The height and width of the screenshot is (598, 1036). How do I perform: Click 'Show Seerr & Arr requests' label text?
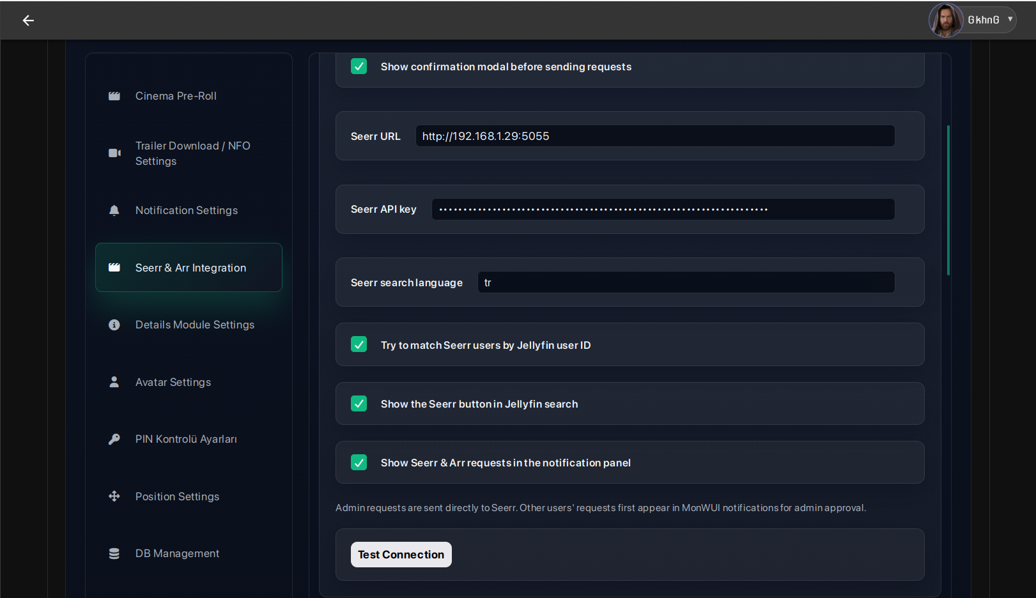pos(506,463)
